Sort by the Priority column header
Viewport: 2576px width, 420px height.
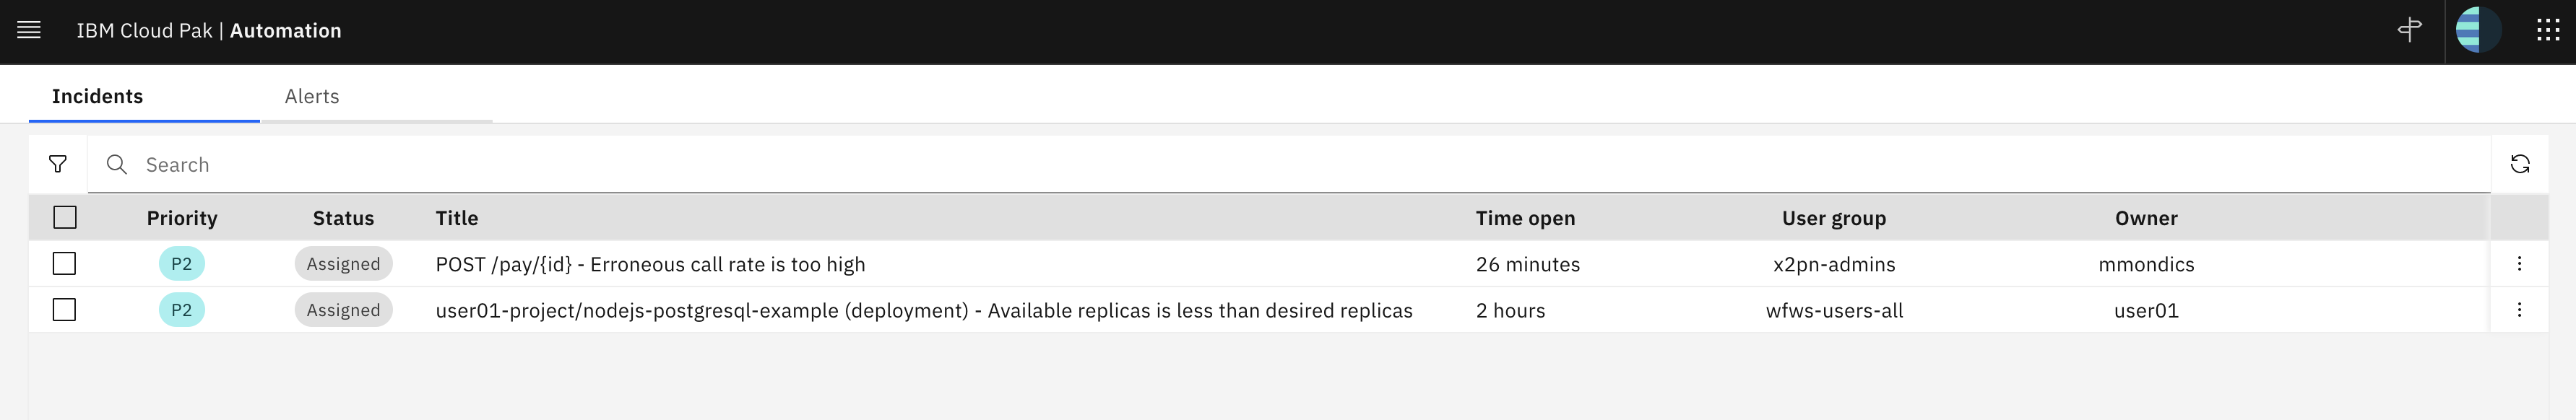182,218
